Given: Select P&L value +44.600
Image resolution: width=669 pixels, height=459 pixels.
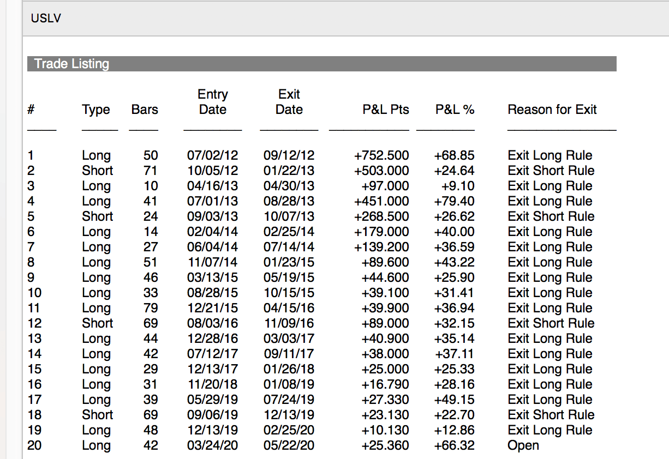Looking at the screenshot, I should pyautogui.click(x=385, y=277).
